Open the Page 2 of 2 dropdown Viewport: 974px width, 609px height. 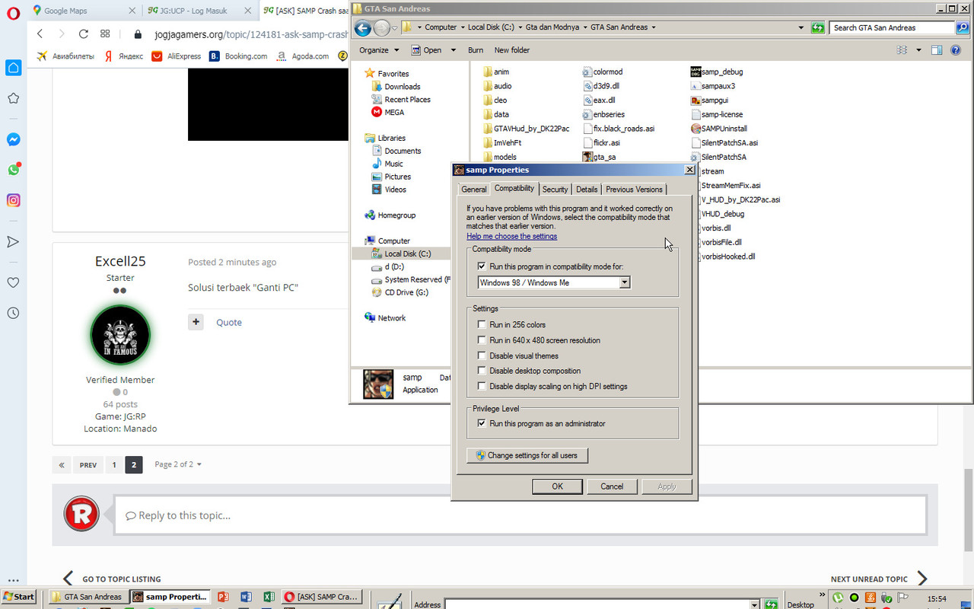tap(178, 464)
